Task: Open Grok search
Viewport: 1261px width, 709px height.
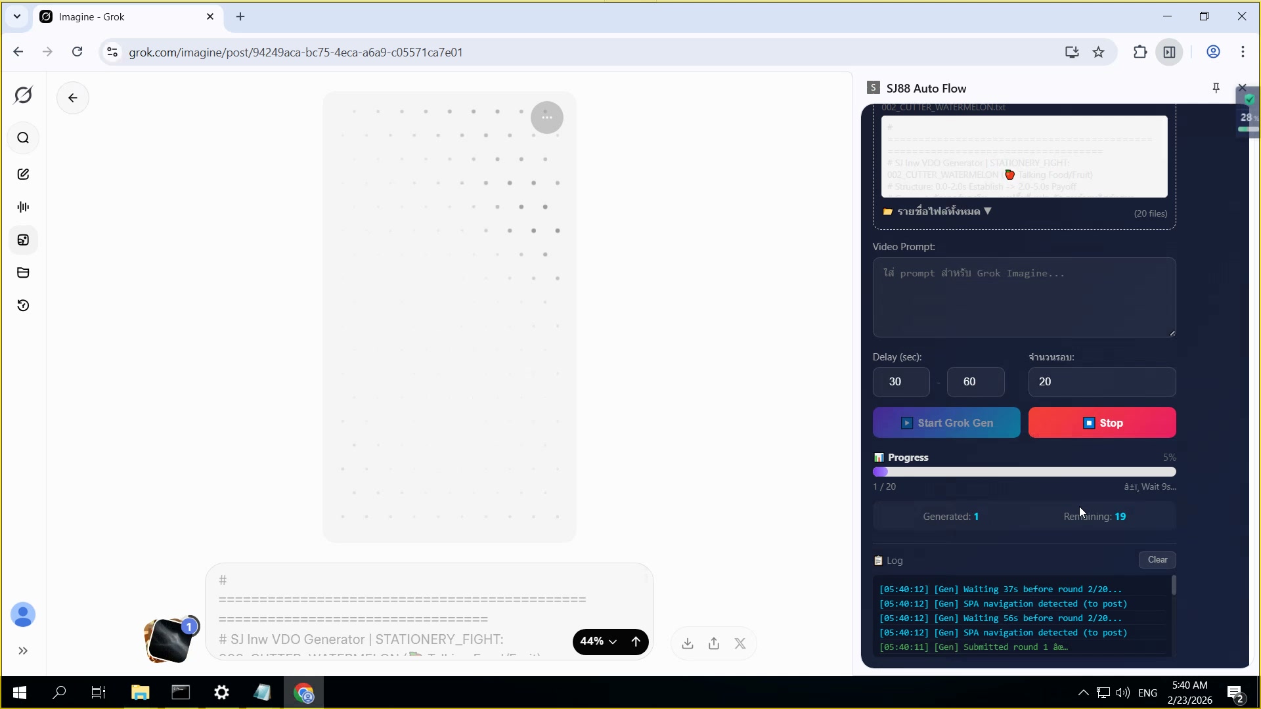Action: (24, 138)
